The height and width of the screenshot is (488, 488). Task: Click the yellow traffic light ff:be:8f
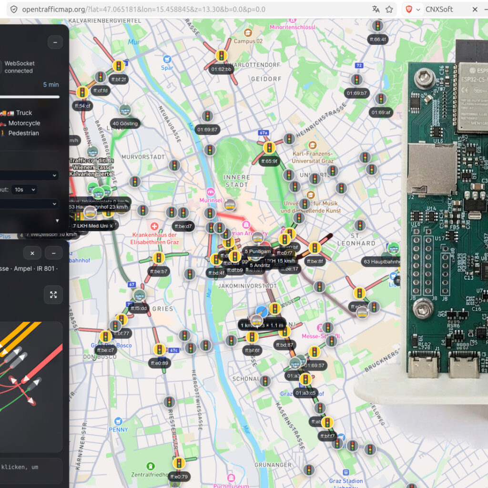315,248
